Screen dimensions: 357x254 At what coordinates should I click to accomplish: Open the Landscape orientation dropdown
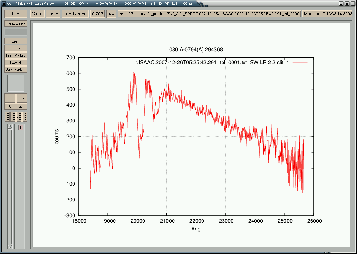coord(75,14)
